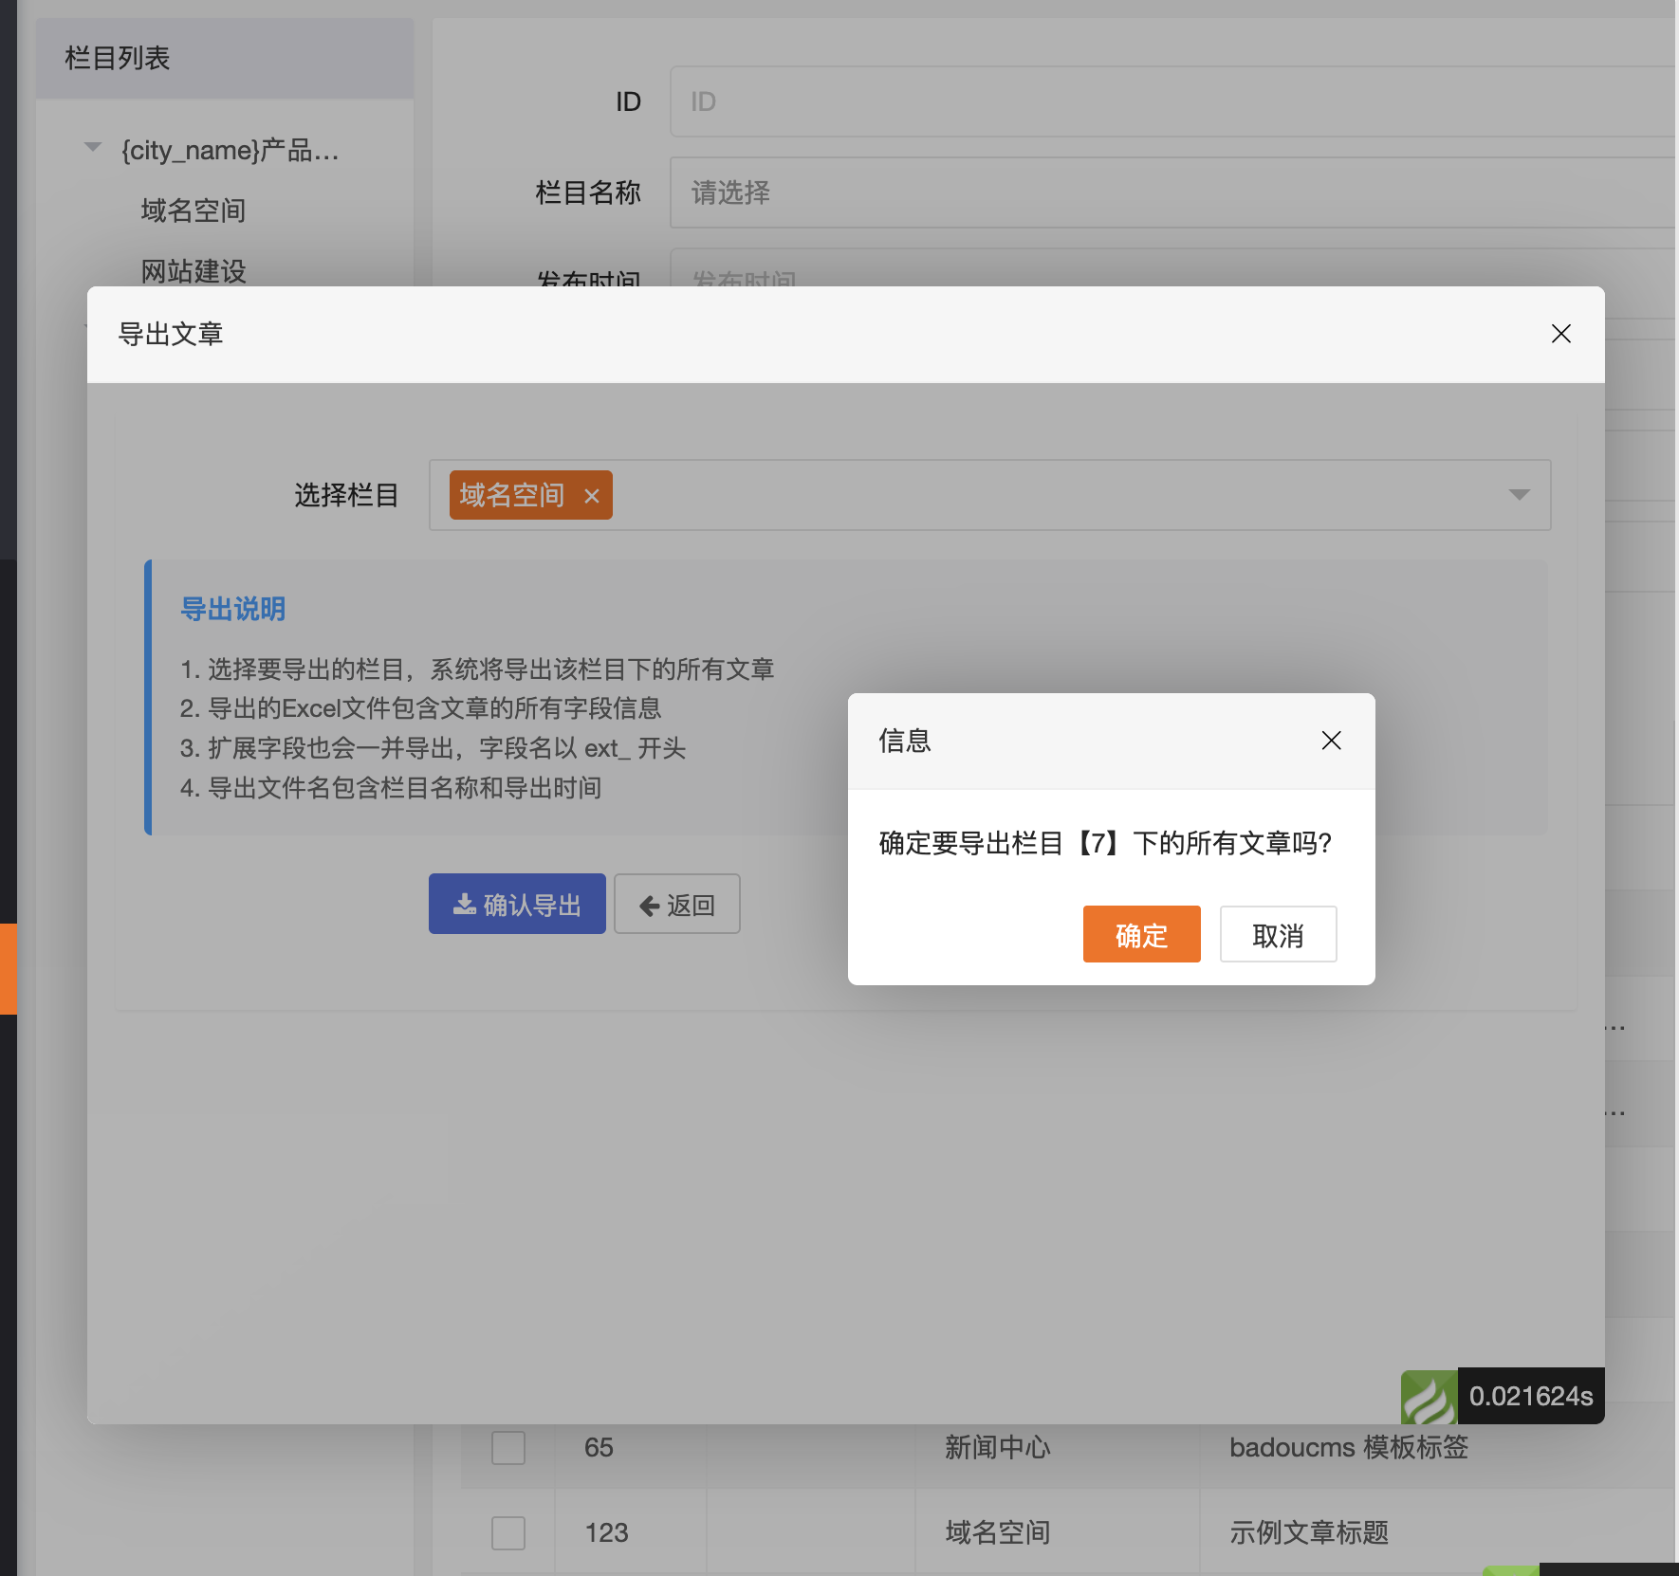Remove the 域名空间 tag from selection
Screen dimensions: 1679x1576
[594, 495]
